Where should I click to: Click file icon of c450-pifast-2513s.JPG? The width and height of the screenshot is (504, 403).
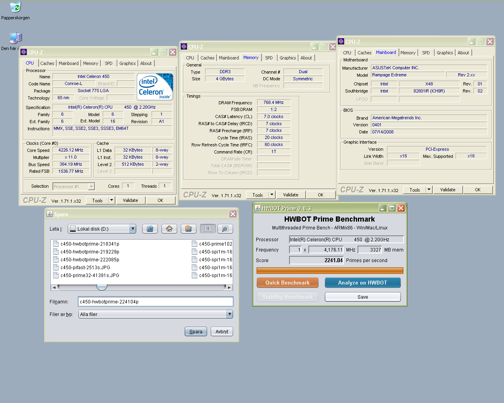click(56, 267)
